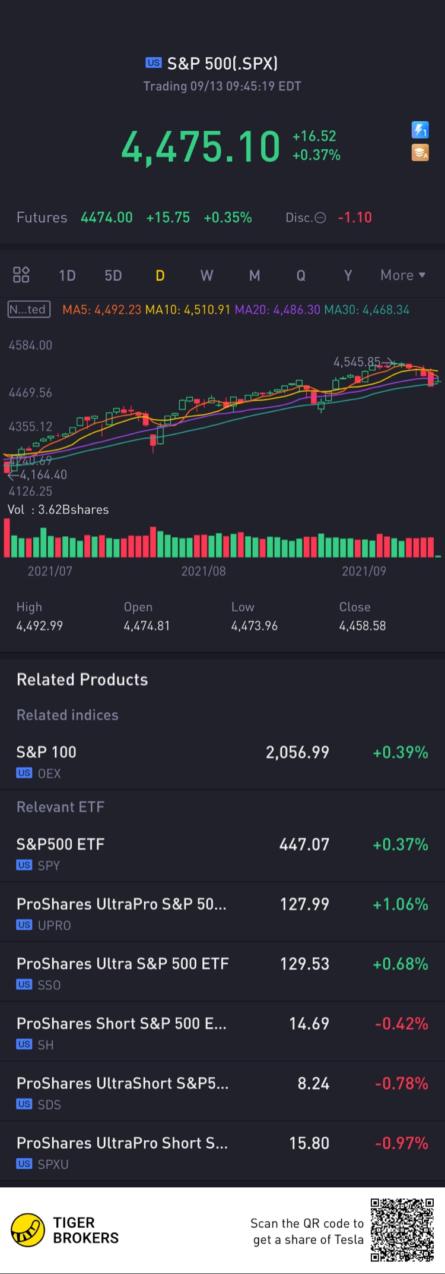Open the S&P500 ETF SPY row
Viewport: 445px width, 1274px height.
click(223, 853)
